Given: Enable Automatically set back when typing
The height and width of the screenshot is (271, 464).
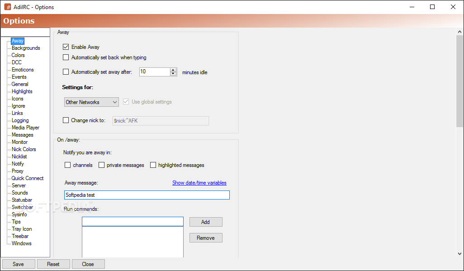Looking at the screenshot, I should (66, 57).
